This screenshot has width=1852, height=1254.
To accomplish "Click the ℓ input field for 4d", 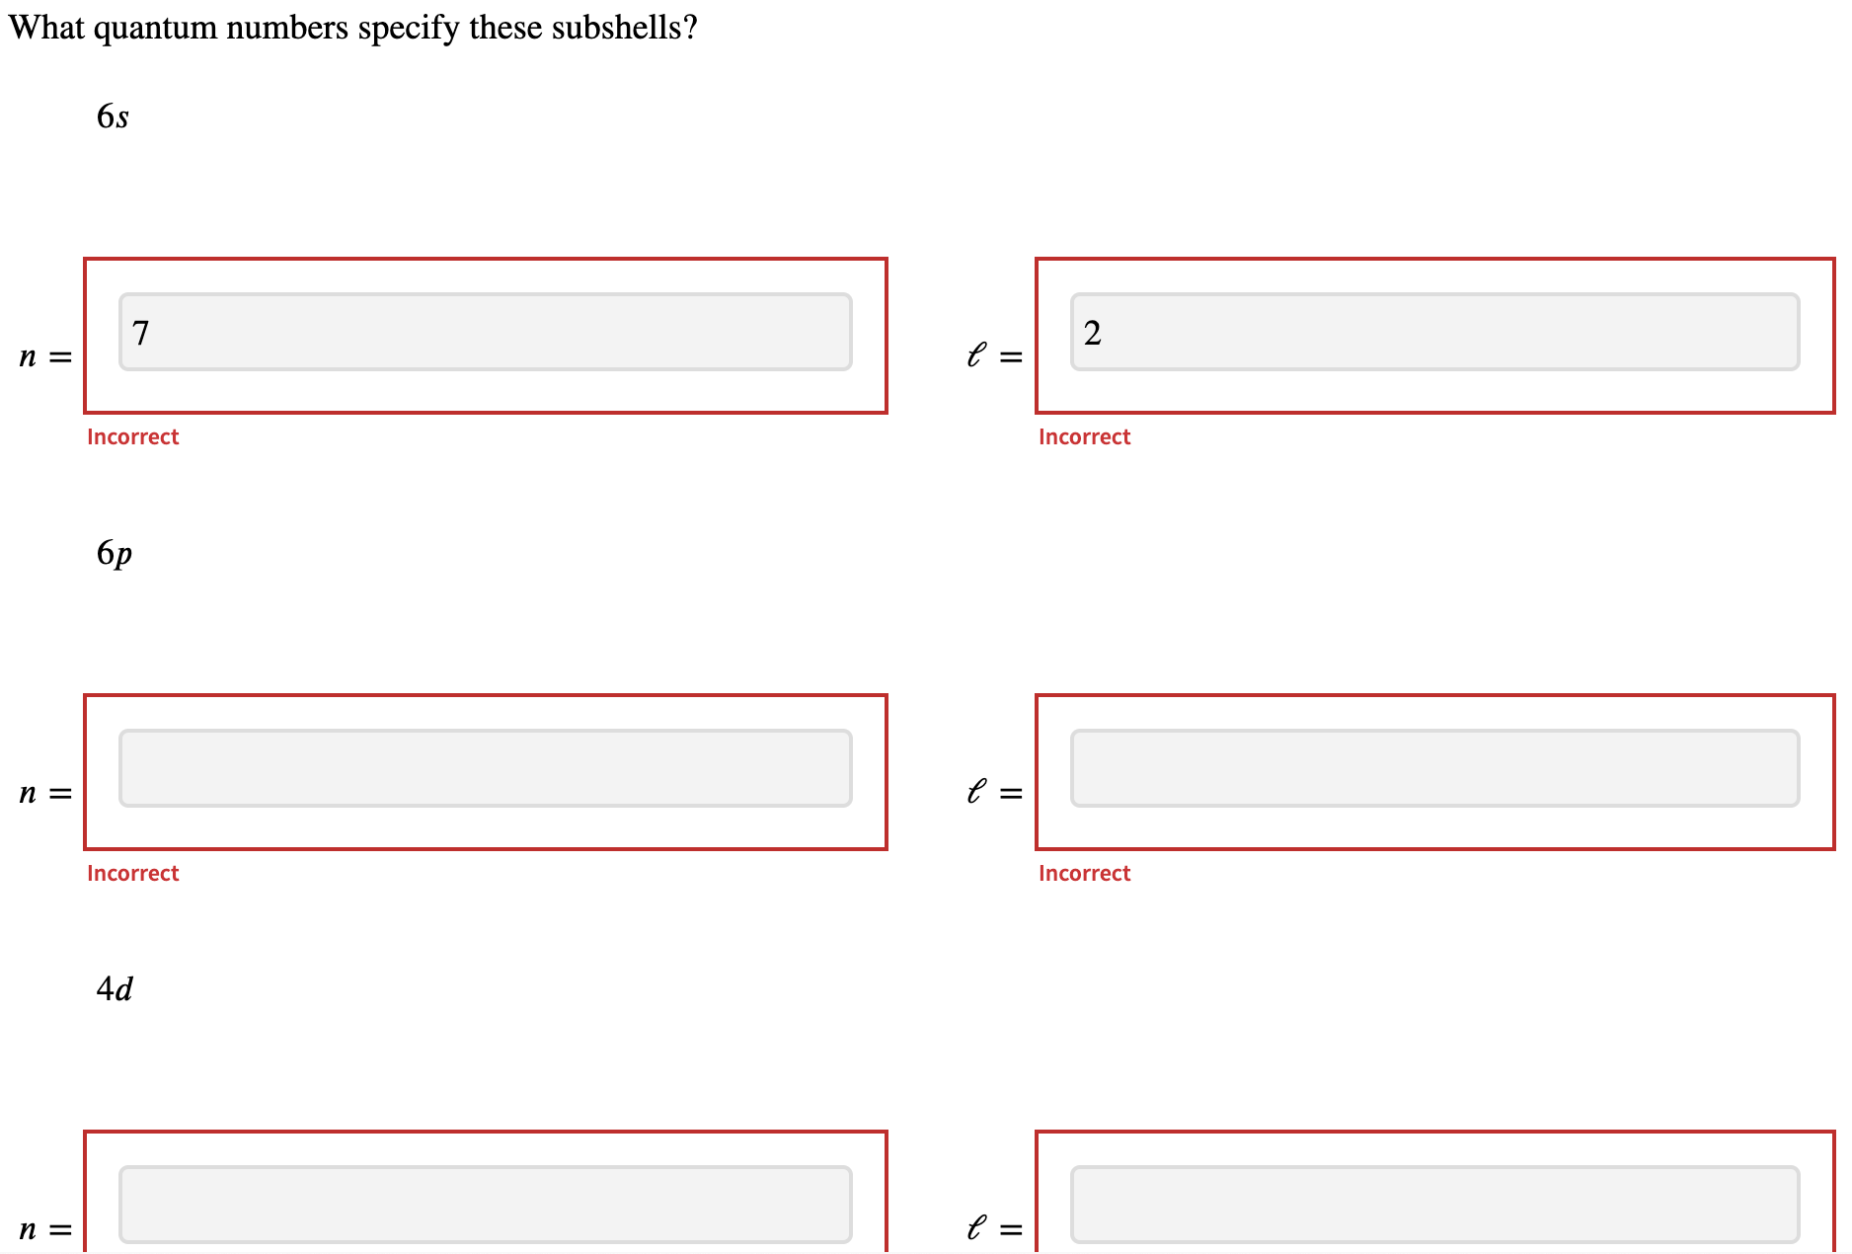I will click(1434, 1204).
